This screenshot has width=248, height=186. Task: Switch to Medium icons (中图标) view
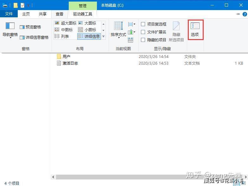(64, 30)
